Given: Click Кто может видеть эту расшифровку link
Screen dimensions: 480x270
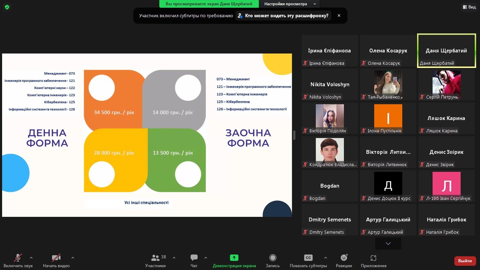Looking at the screenshot, I should pyautogui.click(x=283, y=15).
